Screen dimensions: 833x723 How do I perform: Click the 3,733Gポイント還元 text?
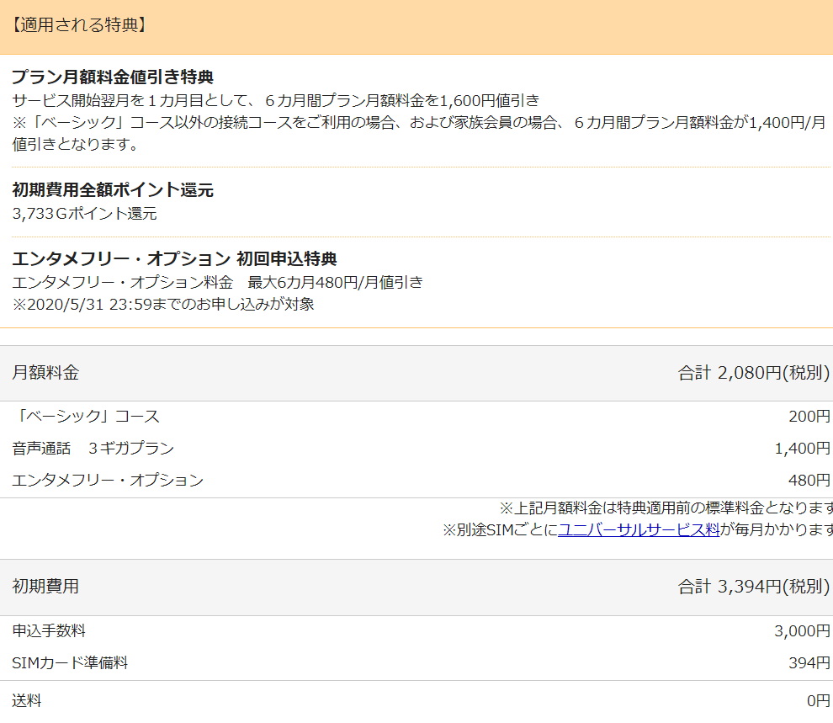pos(84,214)
